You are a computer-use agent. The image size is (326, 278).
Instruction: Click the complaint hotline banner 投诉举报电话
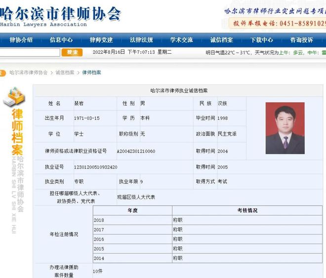tap(278, 23)
